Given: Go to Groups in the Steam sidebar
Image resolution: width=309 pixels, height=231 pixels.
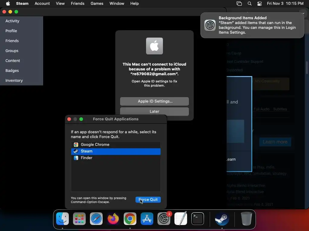Looking at the screenshot, I should tap(12, 51).
